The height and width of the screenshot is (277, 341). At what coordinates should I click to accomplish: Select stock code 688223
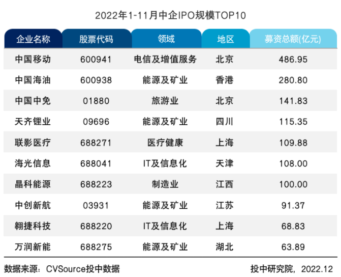click(x=96, y=184)
